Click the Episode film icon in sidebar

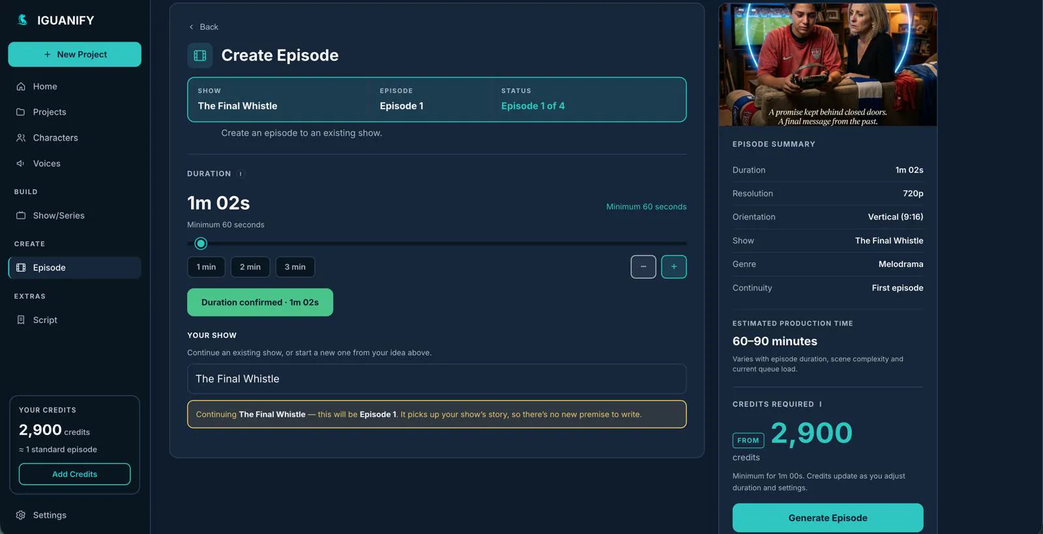tap(21, 268)
